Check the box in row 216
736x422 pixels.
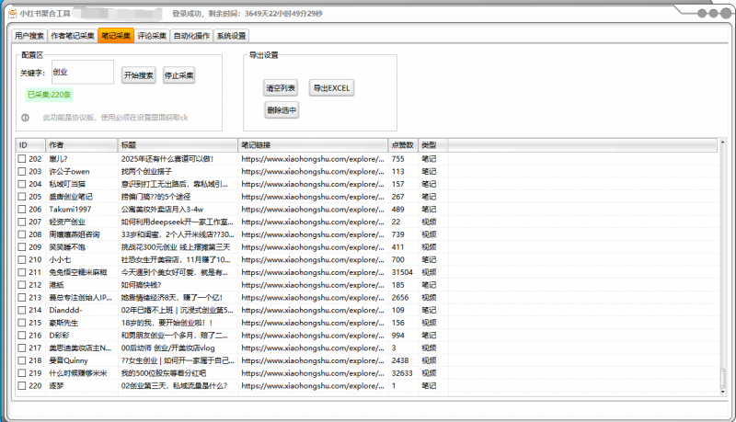pos(22,336)
